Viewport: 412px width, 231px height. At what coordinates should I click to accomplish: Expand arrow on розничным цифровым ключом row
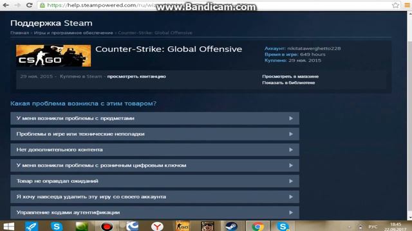click(x=291, y=166)
